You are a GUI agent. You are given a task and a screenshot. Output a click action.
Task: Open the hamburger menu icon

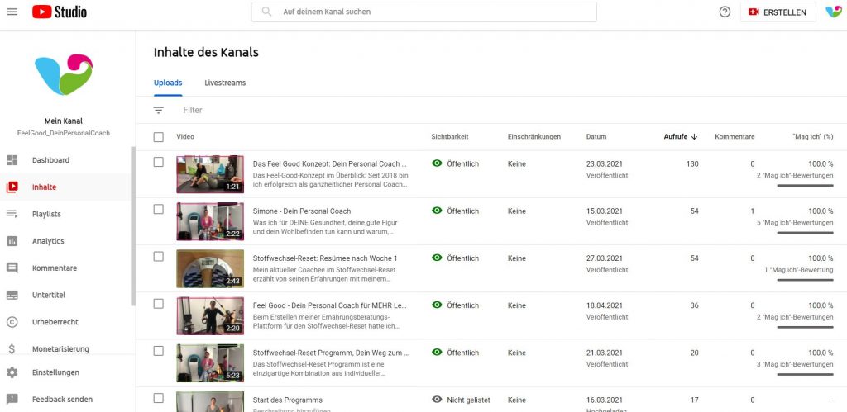(x=12, y=12)
